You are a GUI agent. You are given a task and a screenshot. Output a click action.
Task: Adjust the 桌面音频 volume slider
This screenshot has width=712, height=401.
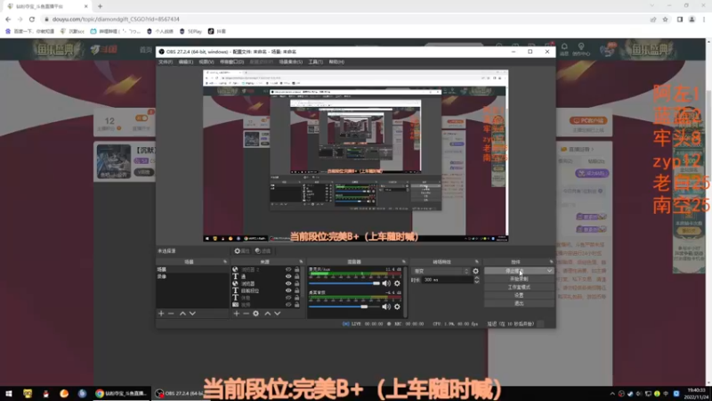344,307
